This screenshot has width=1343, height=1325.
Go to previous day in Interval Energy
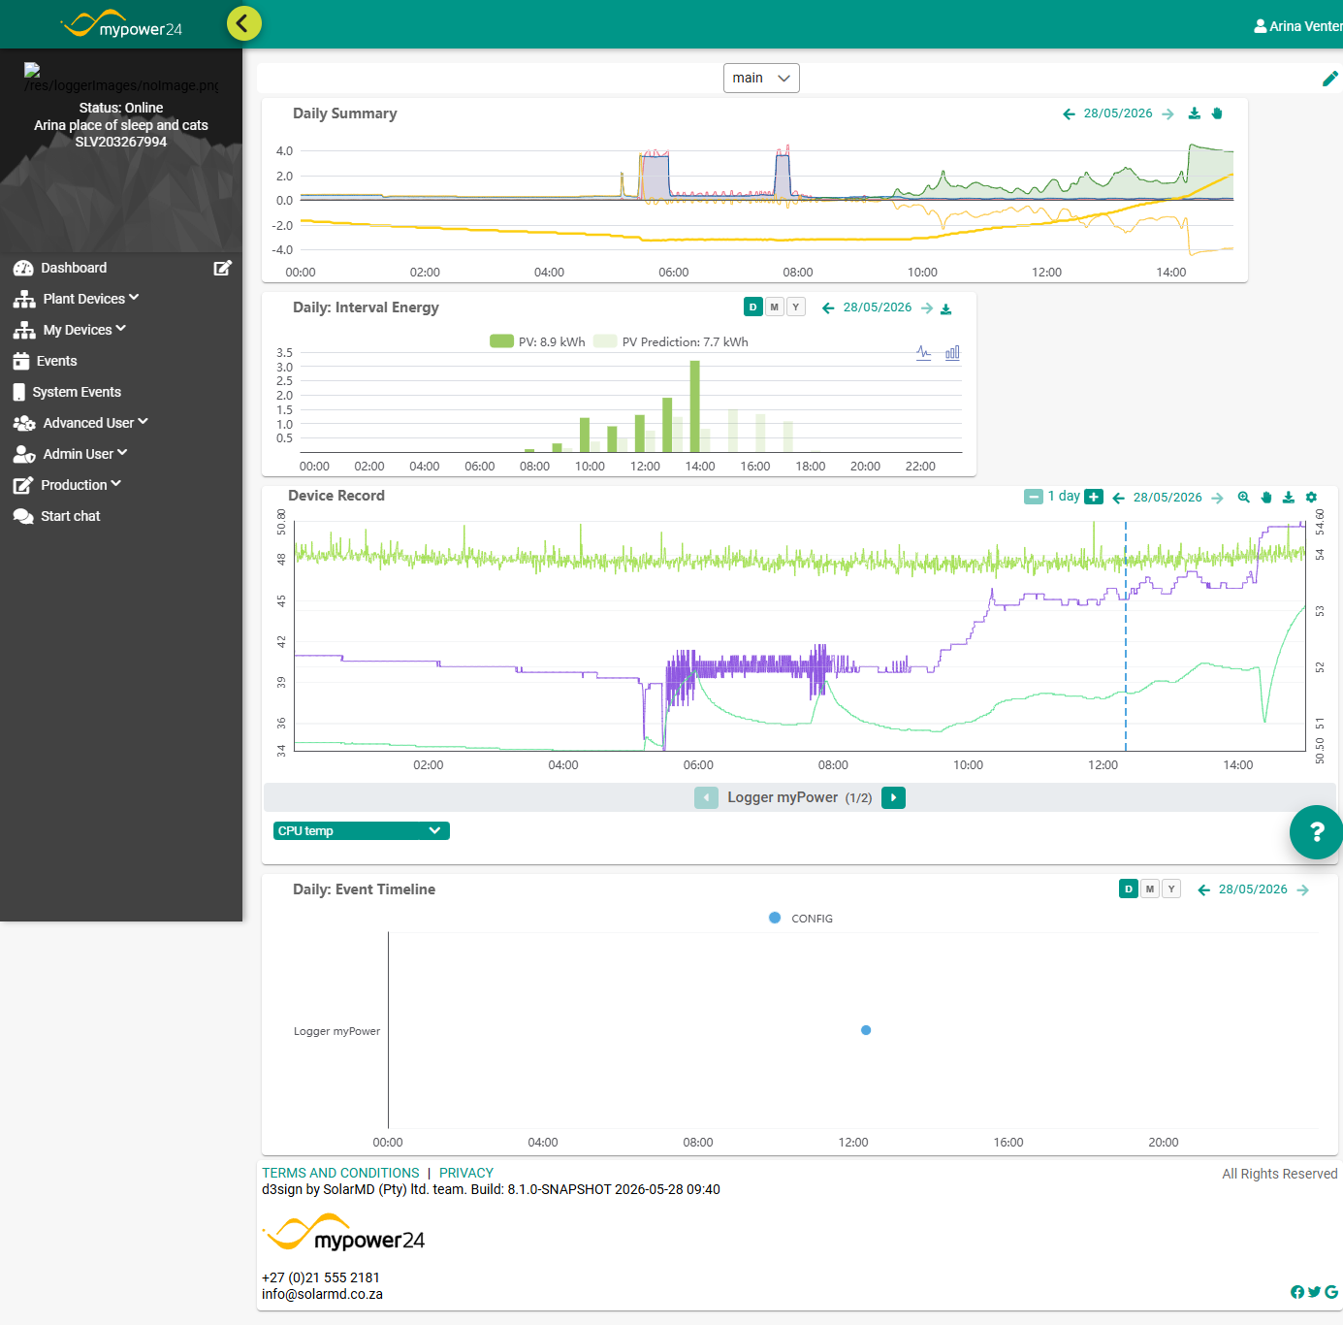click(828, 307)
